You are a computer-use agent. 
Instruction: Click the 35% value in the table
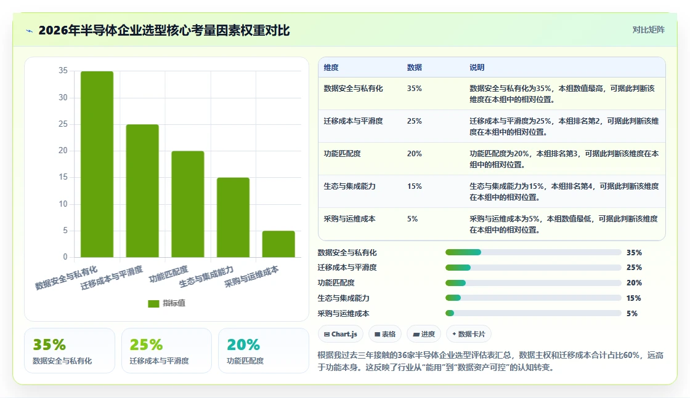tap(415, 89)
